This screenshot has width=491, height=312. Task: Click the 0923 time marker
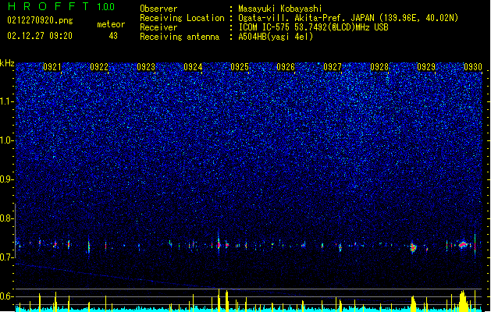tap(146, 67)
